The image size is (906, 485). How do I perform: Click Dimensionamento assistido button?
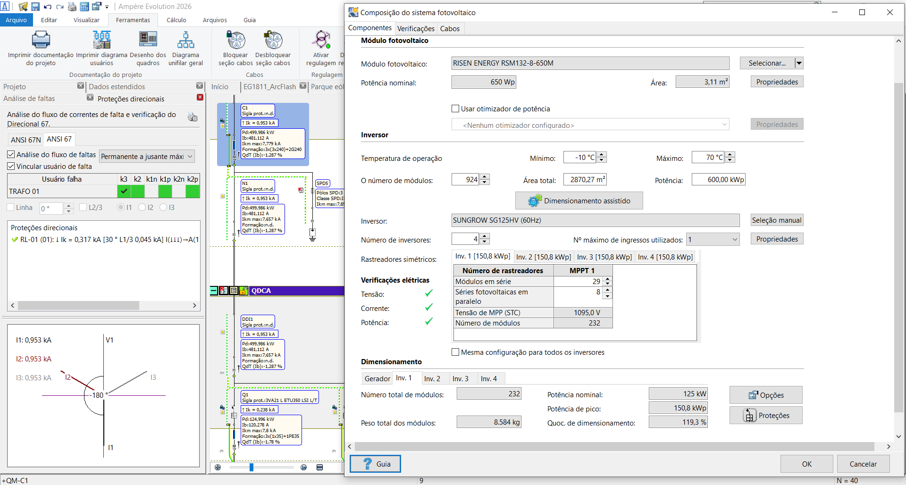(579, 201)
